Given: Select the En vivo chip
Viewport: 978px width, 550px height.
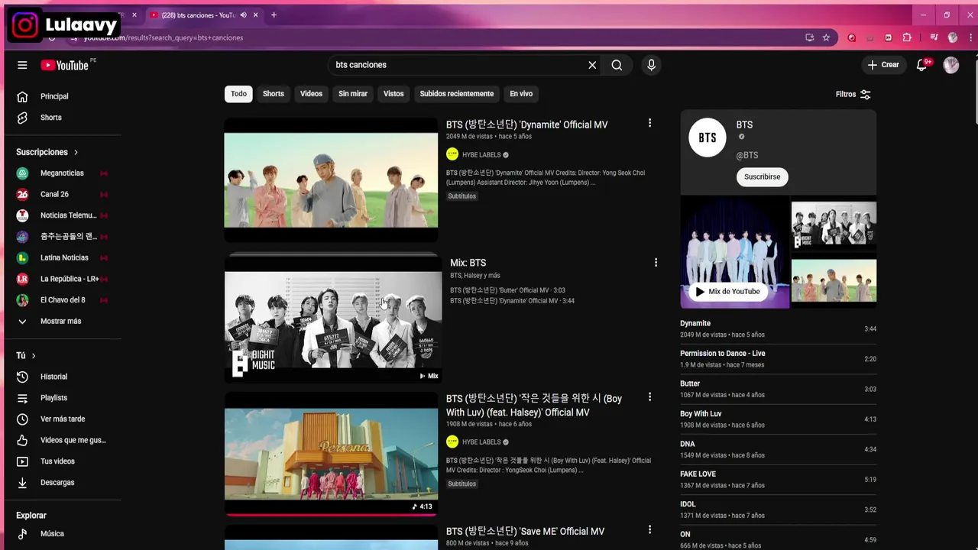Looking at the screenshot, I should [521, 94].
